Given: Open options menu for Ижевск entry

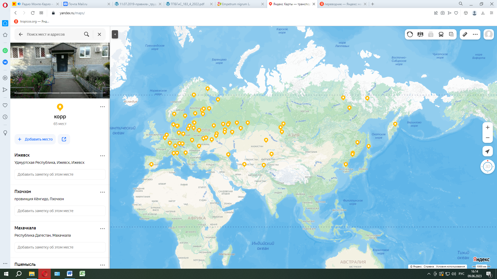Looking at the screenshot, I should pos(103,156).
